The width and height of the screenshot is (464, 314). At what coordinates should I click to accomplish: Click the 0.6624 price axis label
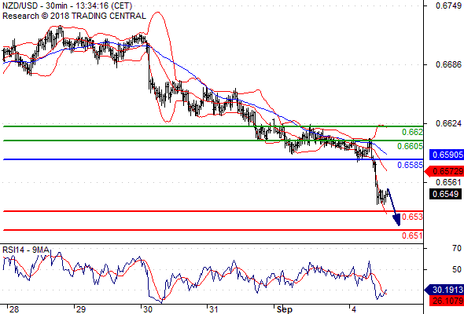pyautogui.click(x=448, y=123)
